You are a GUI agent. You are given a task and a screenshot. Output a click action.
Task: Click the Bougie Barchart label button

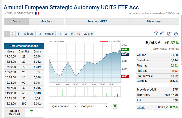(15, 113)
